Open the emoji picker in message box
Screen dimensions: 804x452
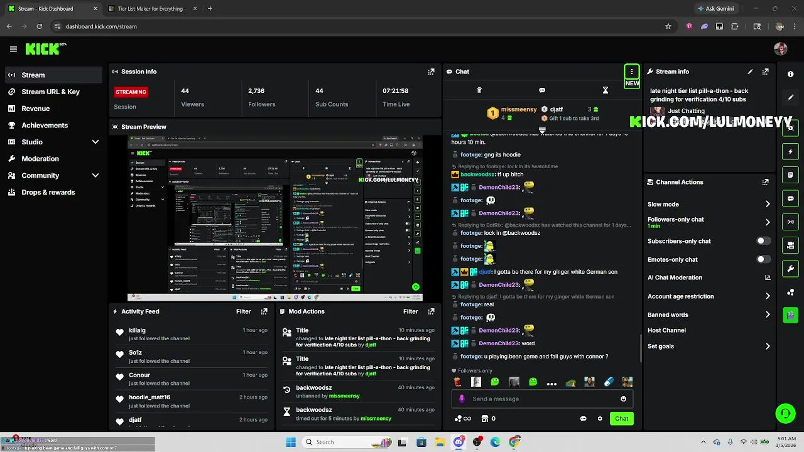pos(623,399)
